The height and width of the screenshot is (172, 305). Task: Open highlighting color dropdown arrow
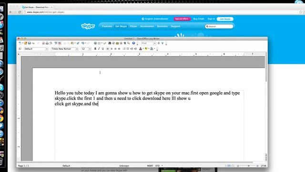[149, 49]
